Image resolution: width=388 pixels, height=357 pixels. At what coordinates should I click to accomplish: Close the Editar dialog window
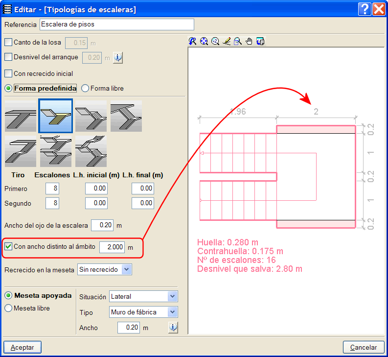(x=379, y=9)
